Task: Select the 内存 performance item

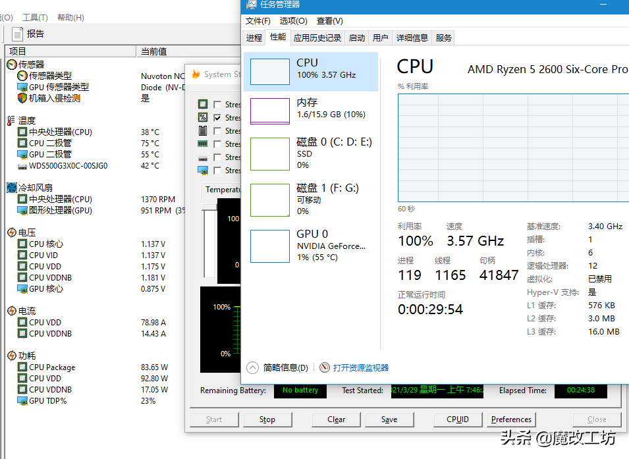Action: coord(311,111)
